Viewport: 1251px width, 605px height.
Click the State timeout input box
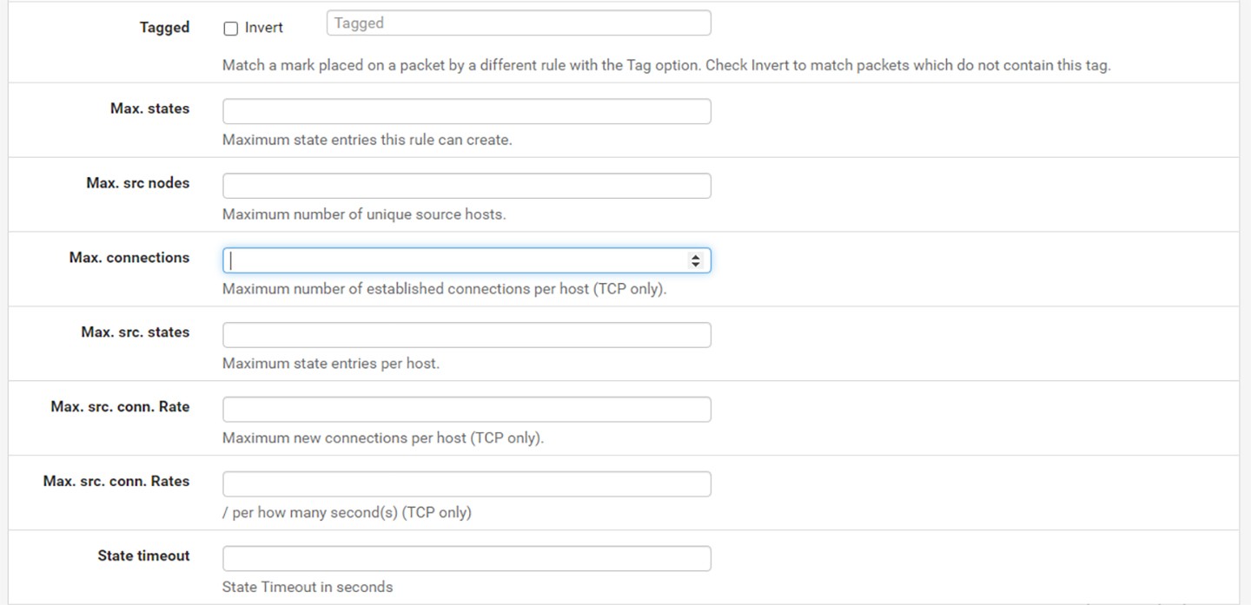[467, 559]
